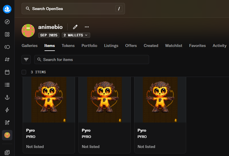
Task: Open the Portfolio tab
Action: point(89,46)
